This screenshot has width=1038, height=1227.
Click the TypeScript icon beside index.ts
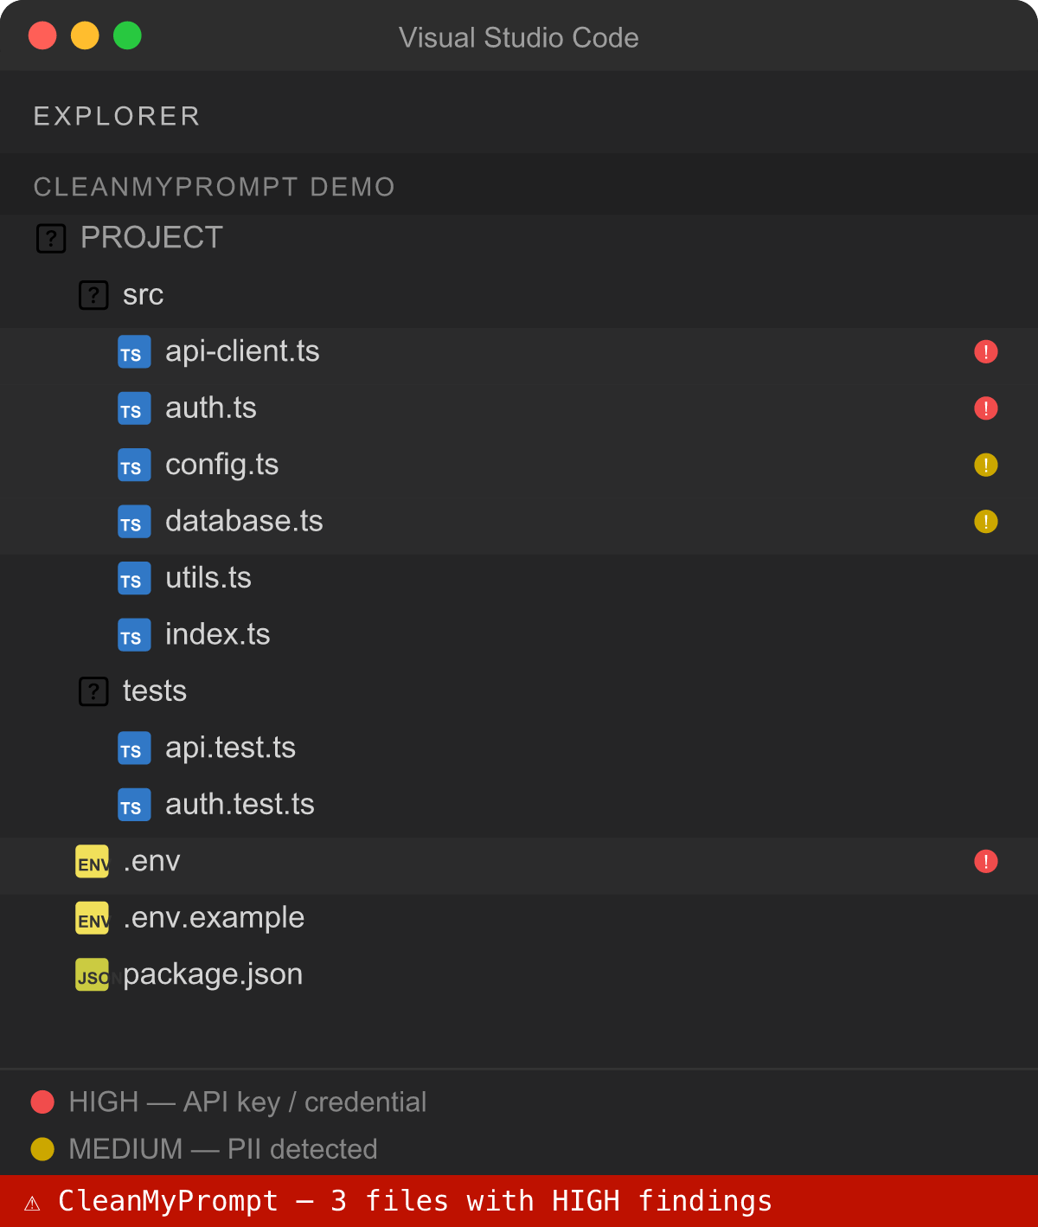pos(134,635)
